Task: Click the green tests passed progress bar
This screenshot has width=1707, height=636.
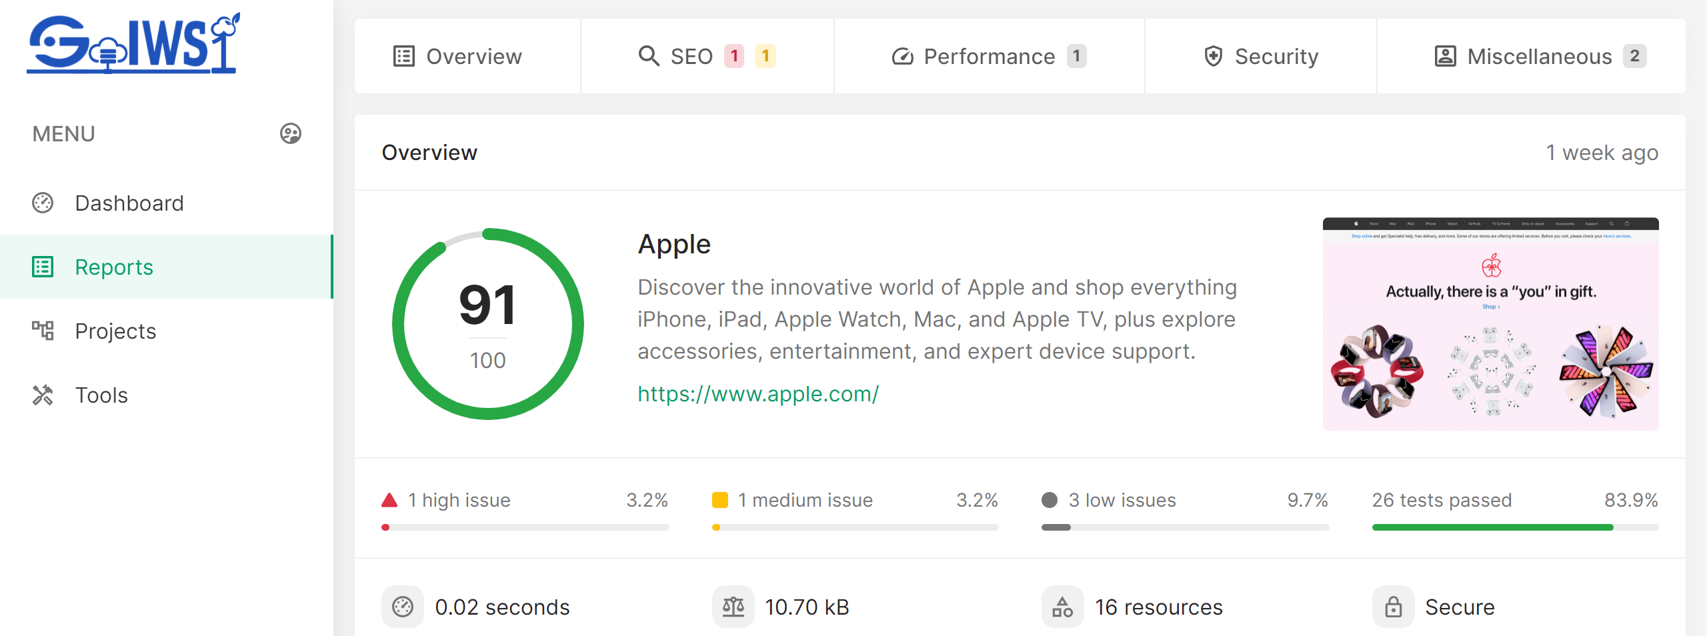Action: tap(1492, 527)
